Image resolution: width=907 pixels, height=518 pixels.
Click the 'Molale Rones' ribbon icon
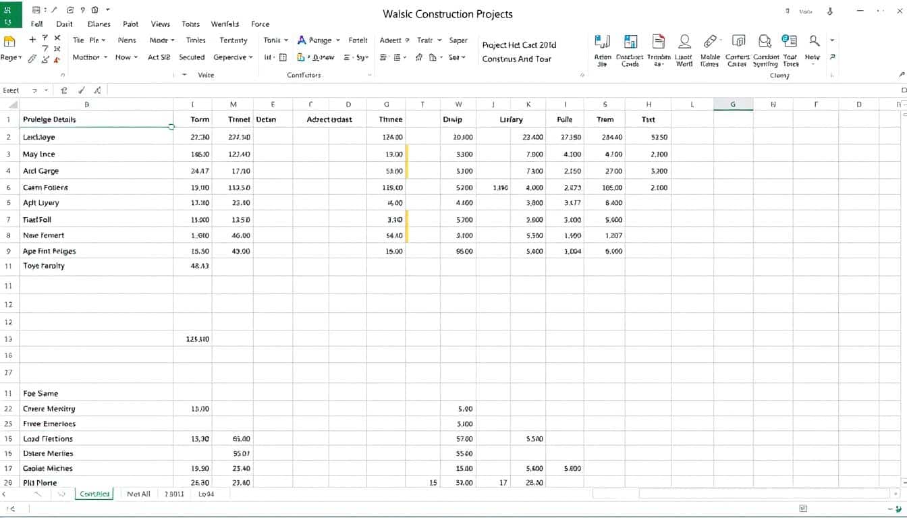pos(710,42)
